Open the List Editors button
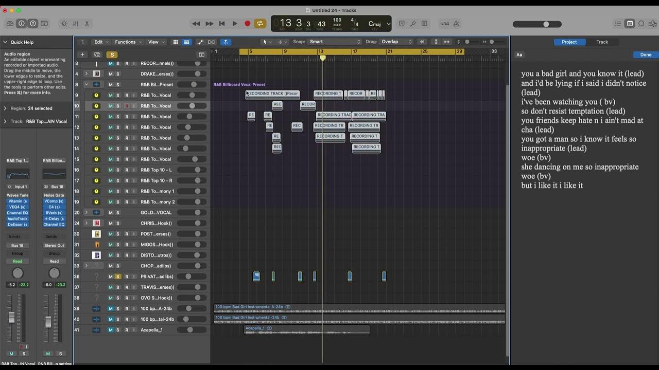The image size is (659, 370). (618, 24)
